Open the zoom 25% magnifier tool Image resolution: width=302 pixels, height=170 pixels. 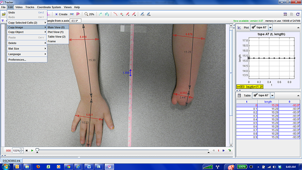pos(89,14)
